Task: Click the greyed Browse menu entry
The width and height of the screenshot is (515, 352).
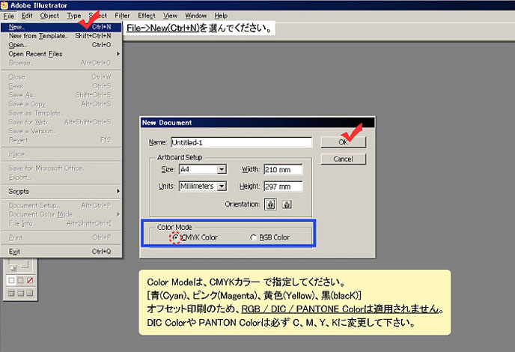Action: [x=61, y=63]
